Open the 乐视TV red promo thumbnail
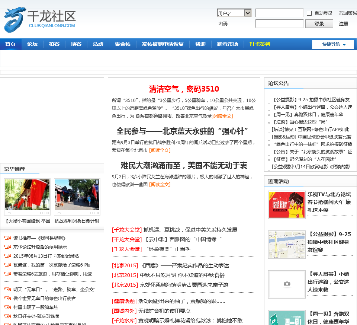 (287, 205)
